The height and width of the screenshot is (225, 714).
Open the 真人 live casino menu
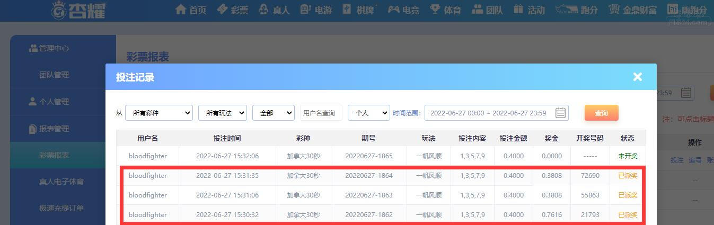coord(274,10)
